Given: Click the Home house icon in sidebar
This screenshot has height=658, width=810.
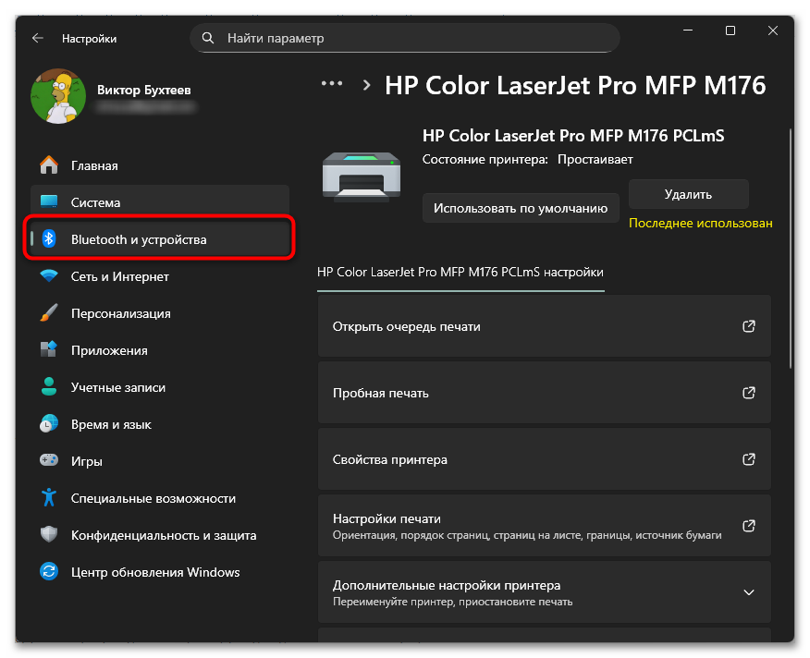Looking at the screenshot, I should [49, 165].
